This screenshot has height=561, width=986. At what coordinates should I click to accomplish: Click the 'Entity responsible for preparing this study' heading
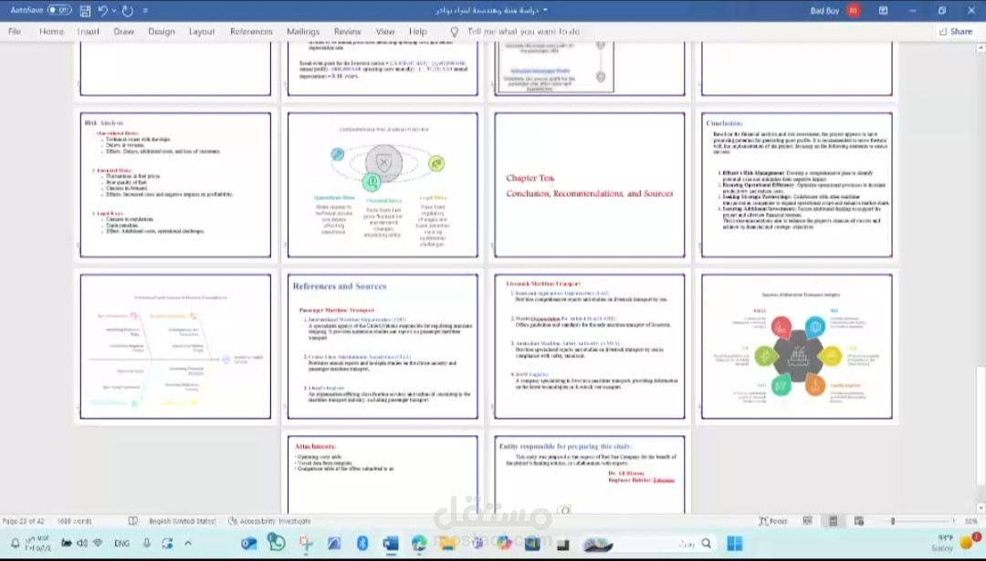pyautogui.click(x=565, y=446)
